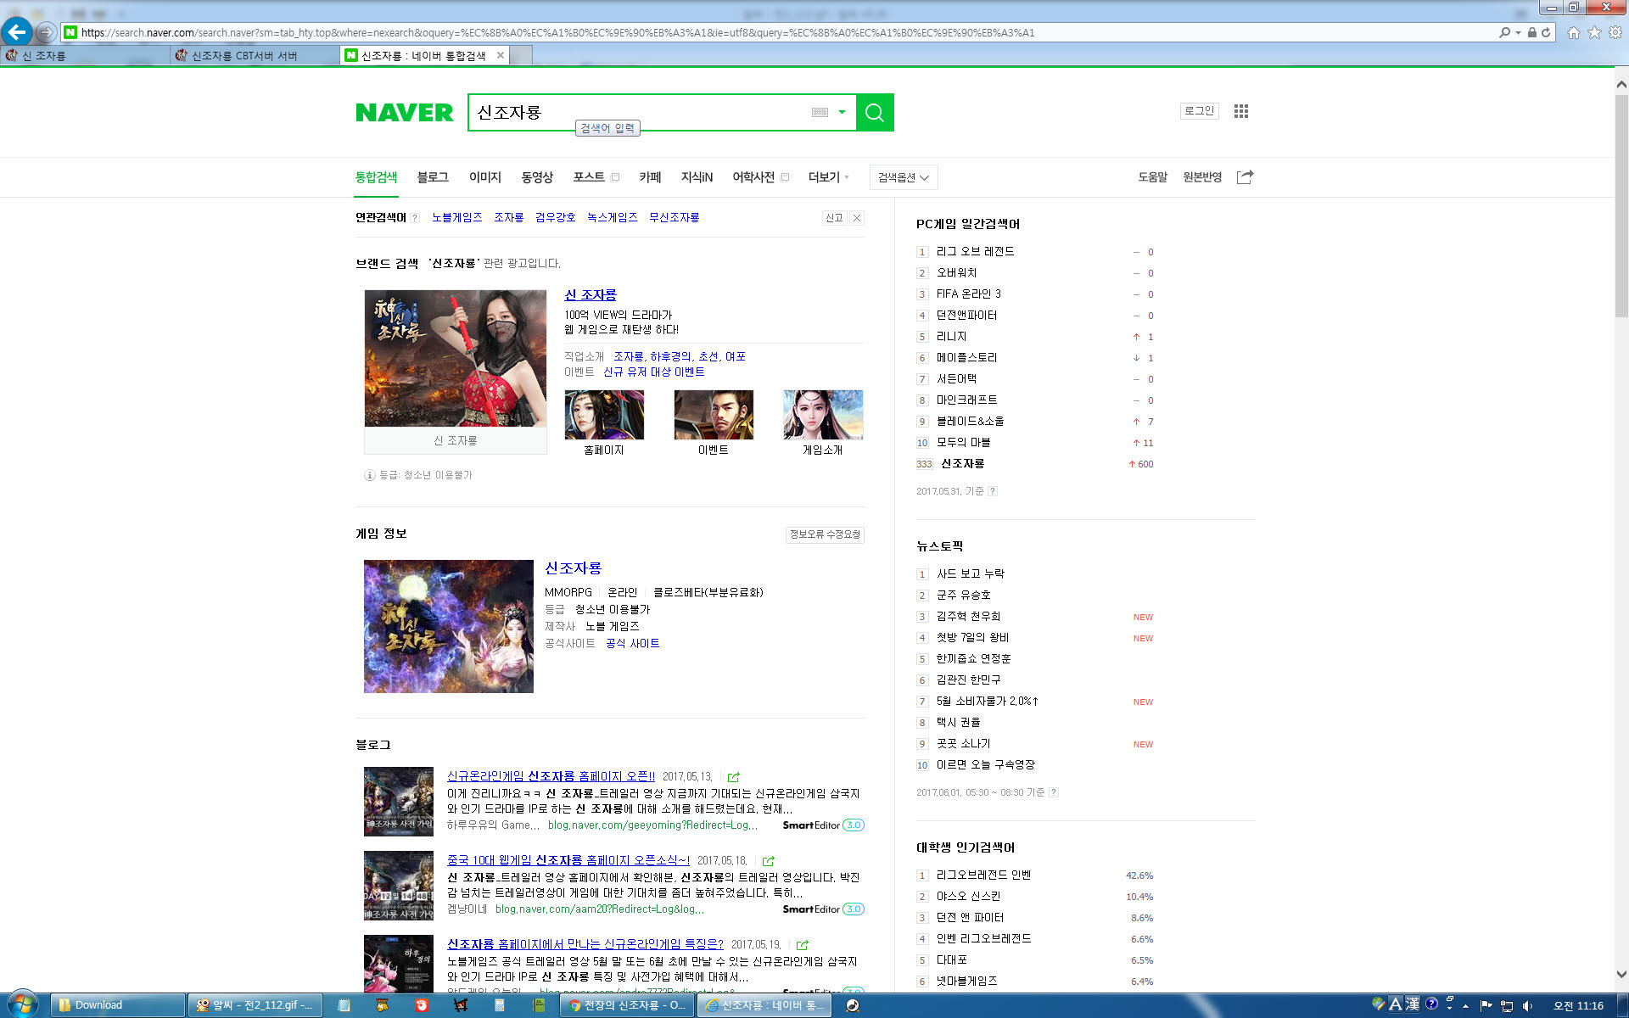Click the 연관검색어 help question mark icon

(415, 218)
